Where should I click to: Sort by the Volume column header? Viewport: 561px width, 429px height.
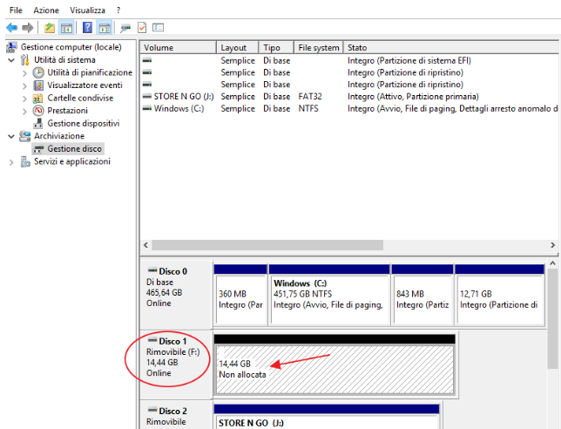tap(179, 47)
